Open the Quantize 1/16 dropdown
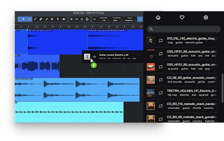 [104, 20]
